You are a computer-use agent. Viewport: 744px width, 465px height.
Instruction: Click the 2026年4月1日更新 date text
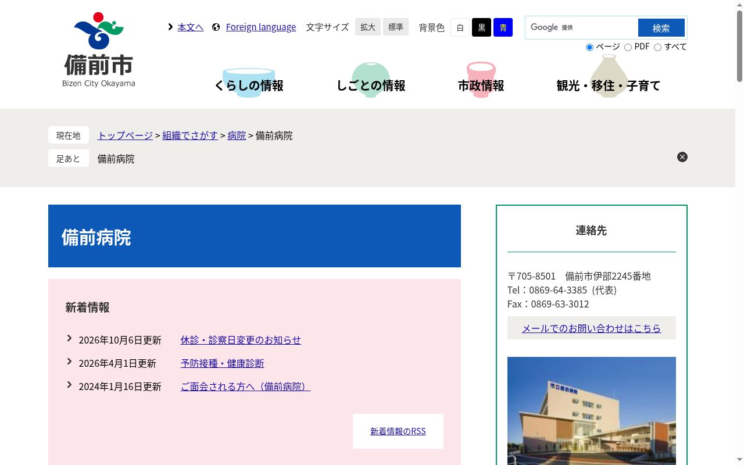point(117,363)
